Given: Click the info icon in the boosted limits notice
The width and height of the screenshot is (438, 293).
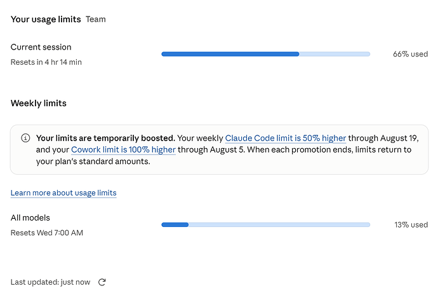Looking at the screenshot, I should 25,138.
